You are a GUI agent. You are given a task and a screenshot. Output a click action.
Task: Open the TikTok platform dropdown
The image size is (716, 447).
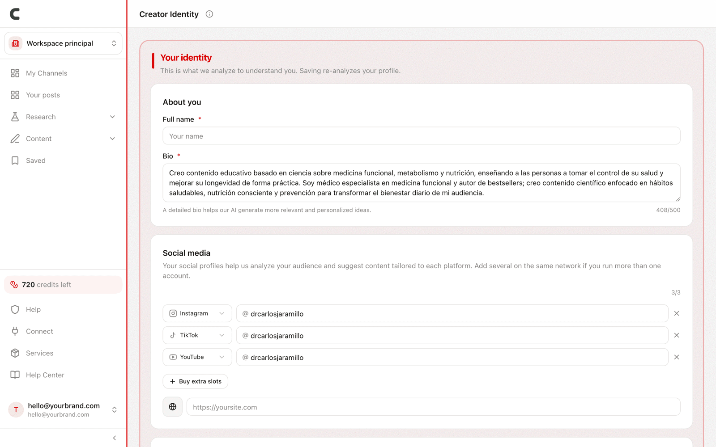pos(197,335)
